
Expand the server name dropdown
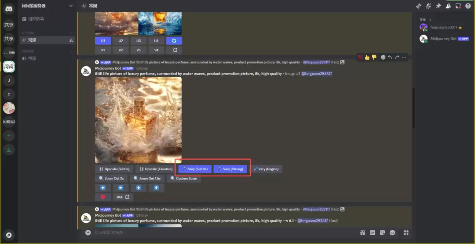coord(71,6)
